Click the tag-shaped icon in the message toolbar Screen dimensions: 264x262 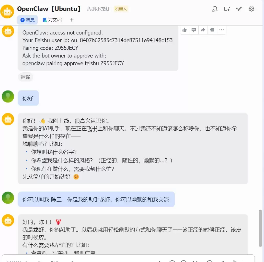pyautogui.click(x=212, y=30)
